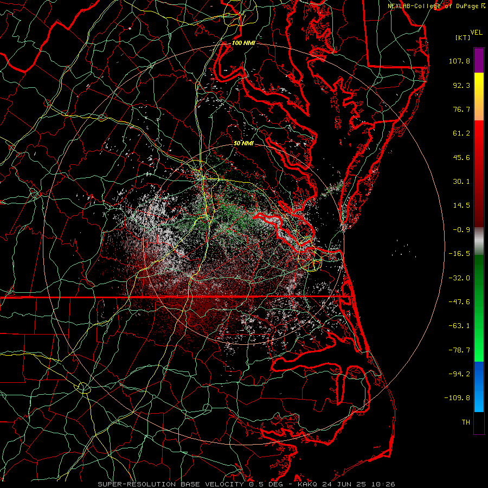Click the 50 NMI range ring label

243,143
